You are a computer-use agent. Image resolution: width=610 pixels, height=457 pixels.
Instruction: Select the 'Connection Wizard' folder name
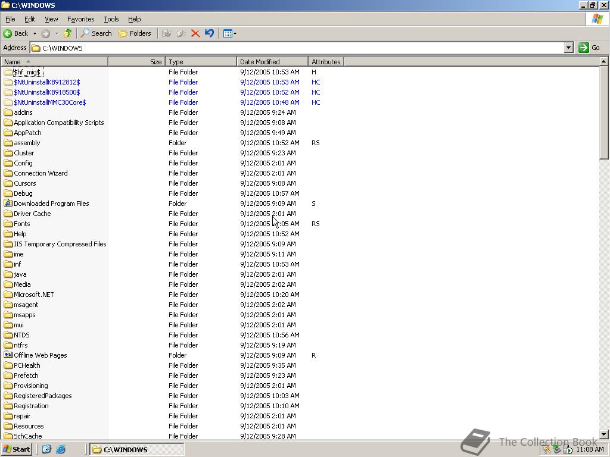(41, 173)
